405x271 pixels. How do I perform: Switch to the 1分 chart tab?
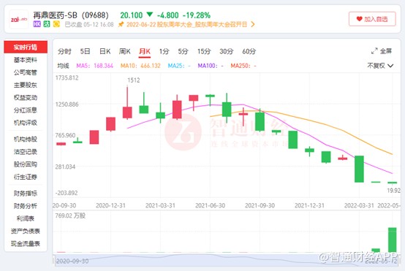pyautogui.click(x=164, y=51)
